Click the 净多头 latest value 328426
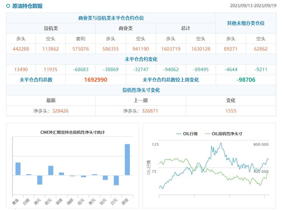Screen dimensions: 282x210 [x=60, y=111]
